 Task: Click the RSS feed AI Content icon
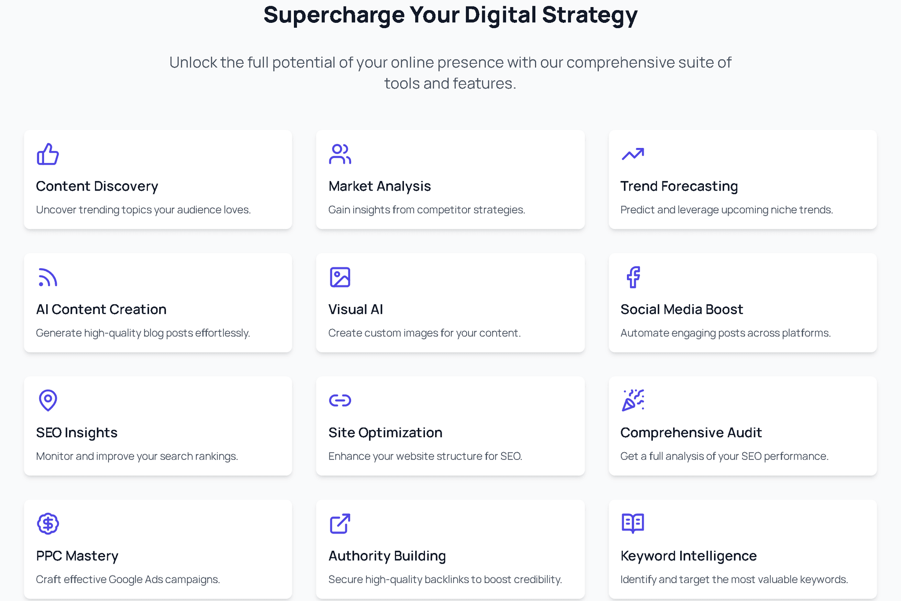coord(48,277)
